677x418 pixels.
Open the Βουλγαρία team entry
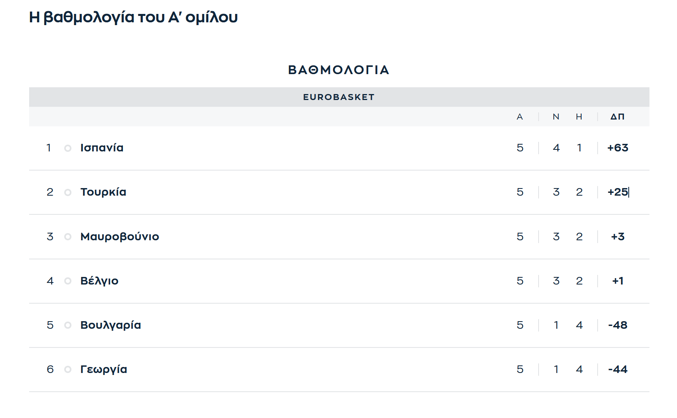(x=111, y=325)
